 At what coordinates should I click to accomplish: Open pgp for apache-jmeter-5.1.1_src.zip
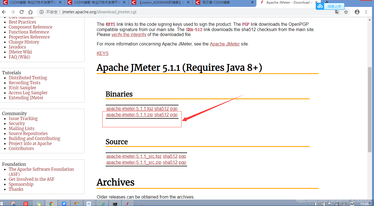pyautogui.click(x=182, y=162)
